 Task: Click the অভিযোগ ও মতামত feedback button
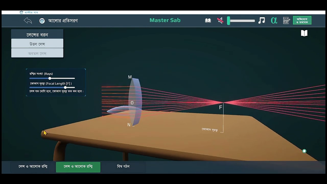[302, 20]
